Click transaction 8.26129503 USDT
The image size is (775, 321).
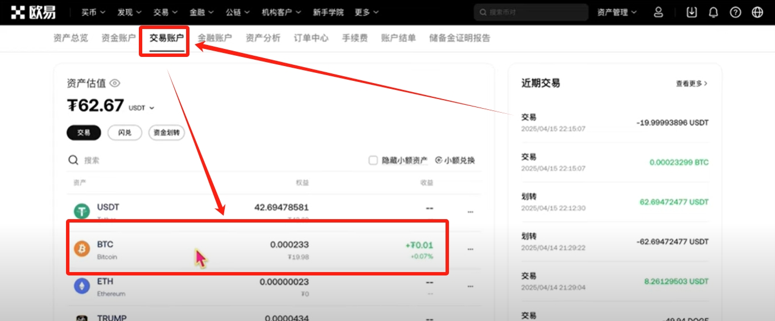point(676,281)
